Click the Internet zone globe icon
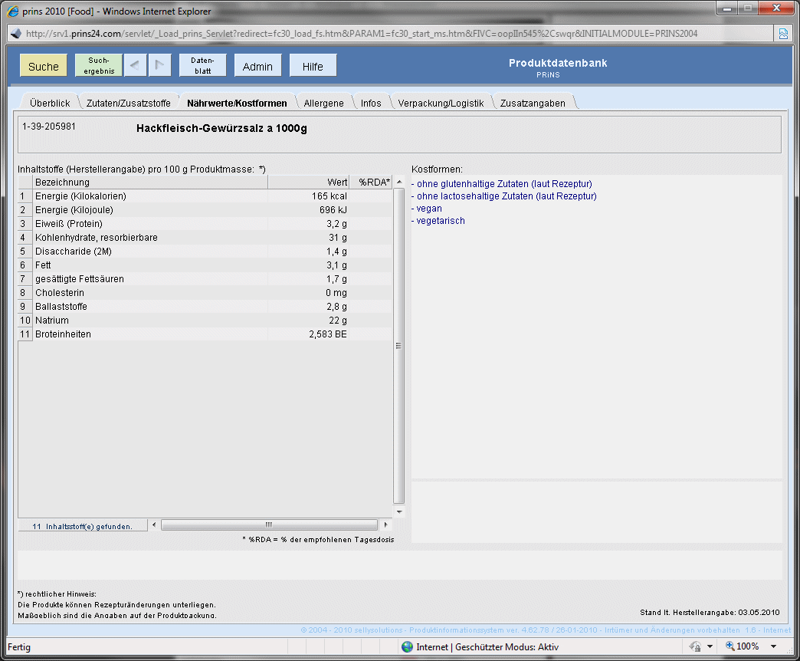 coord(407,646)
